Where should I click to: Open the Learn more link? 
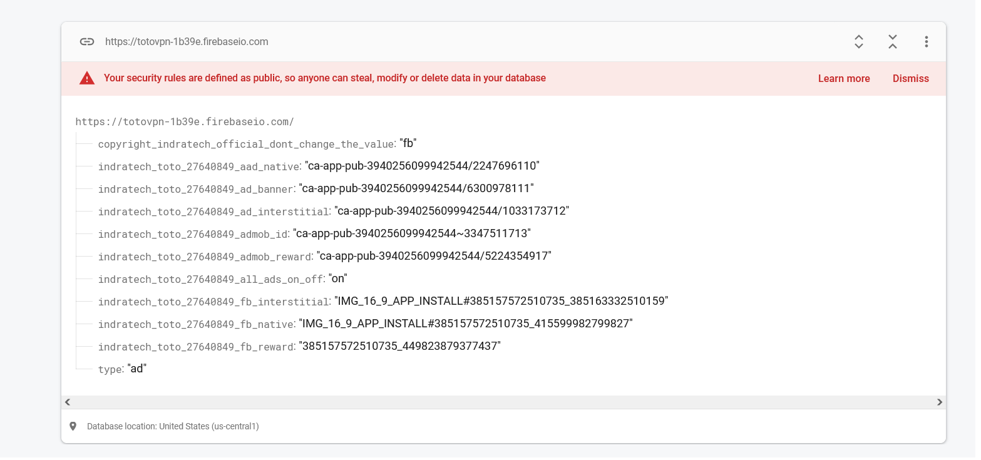[843, 78]
